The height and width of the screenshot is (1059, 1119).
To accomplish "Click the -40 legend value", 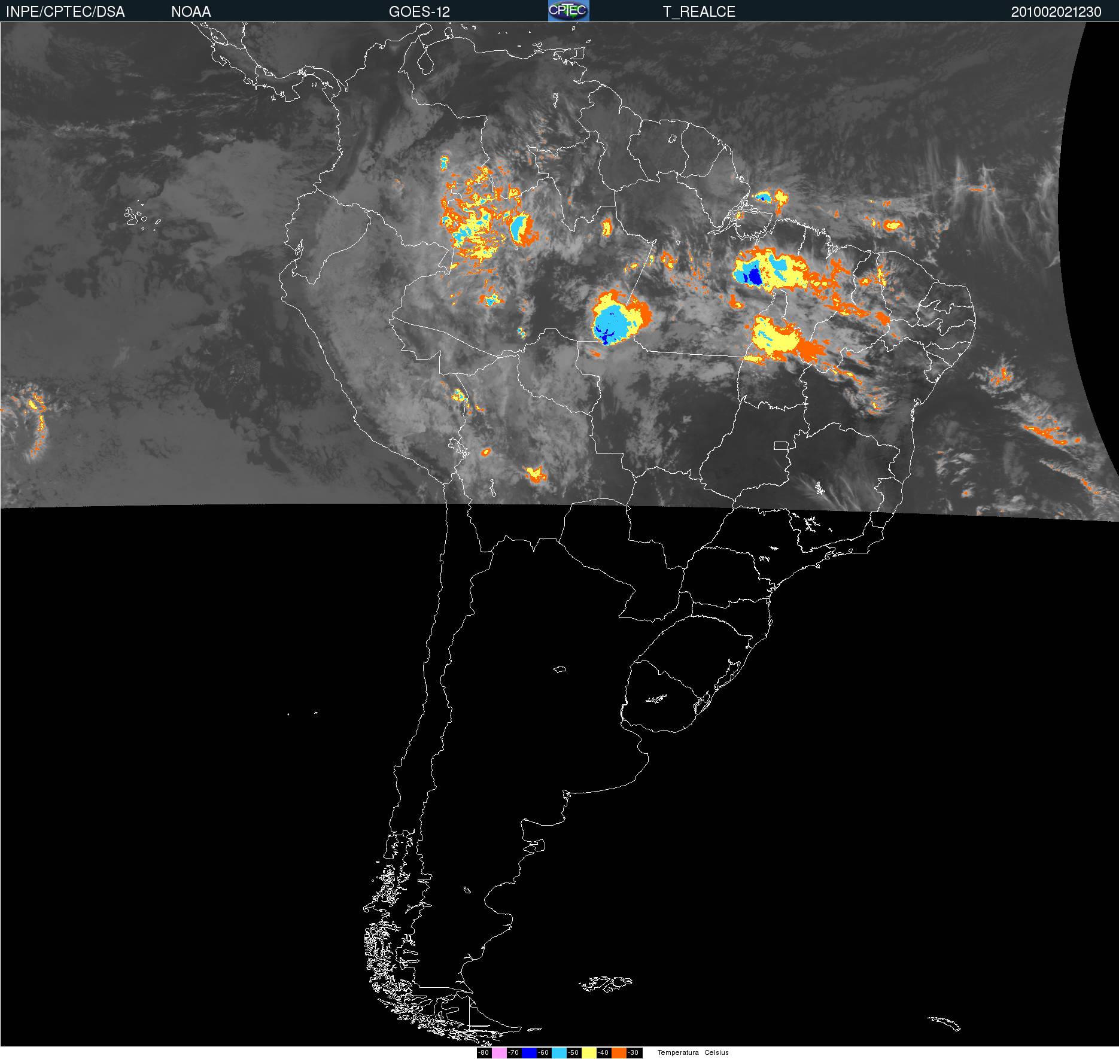I will pyautogui.click(x=603, y=1053).
